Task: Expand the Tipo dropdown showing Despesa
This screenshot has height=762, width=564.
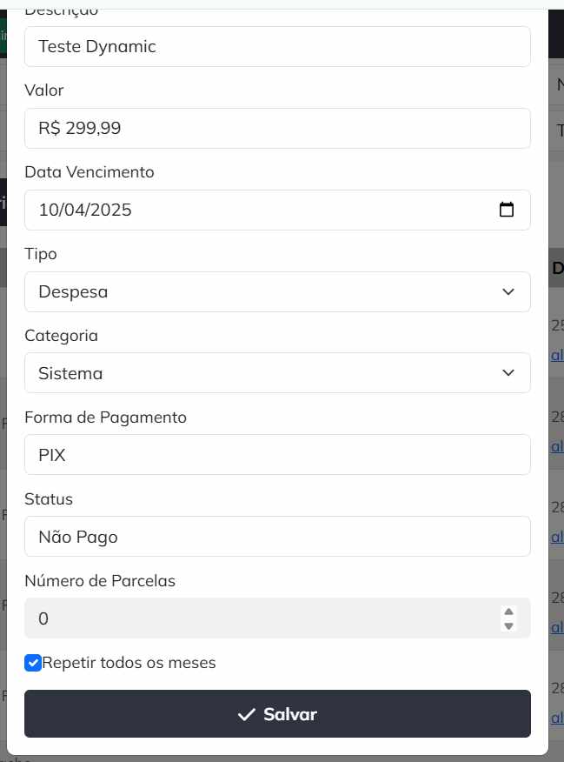Action: pos(277,291)
